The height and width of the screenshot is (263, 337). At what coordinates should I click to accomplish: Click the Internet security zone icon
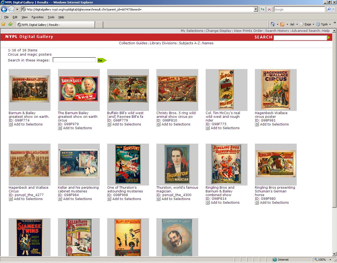(x=275, y=260)
